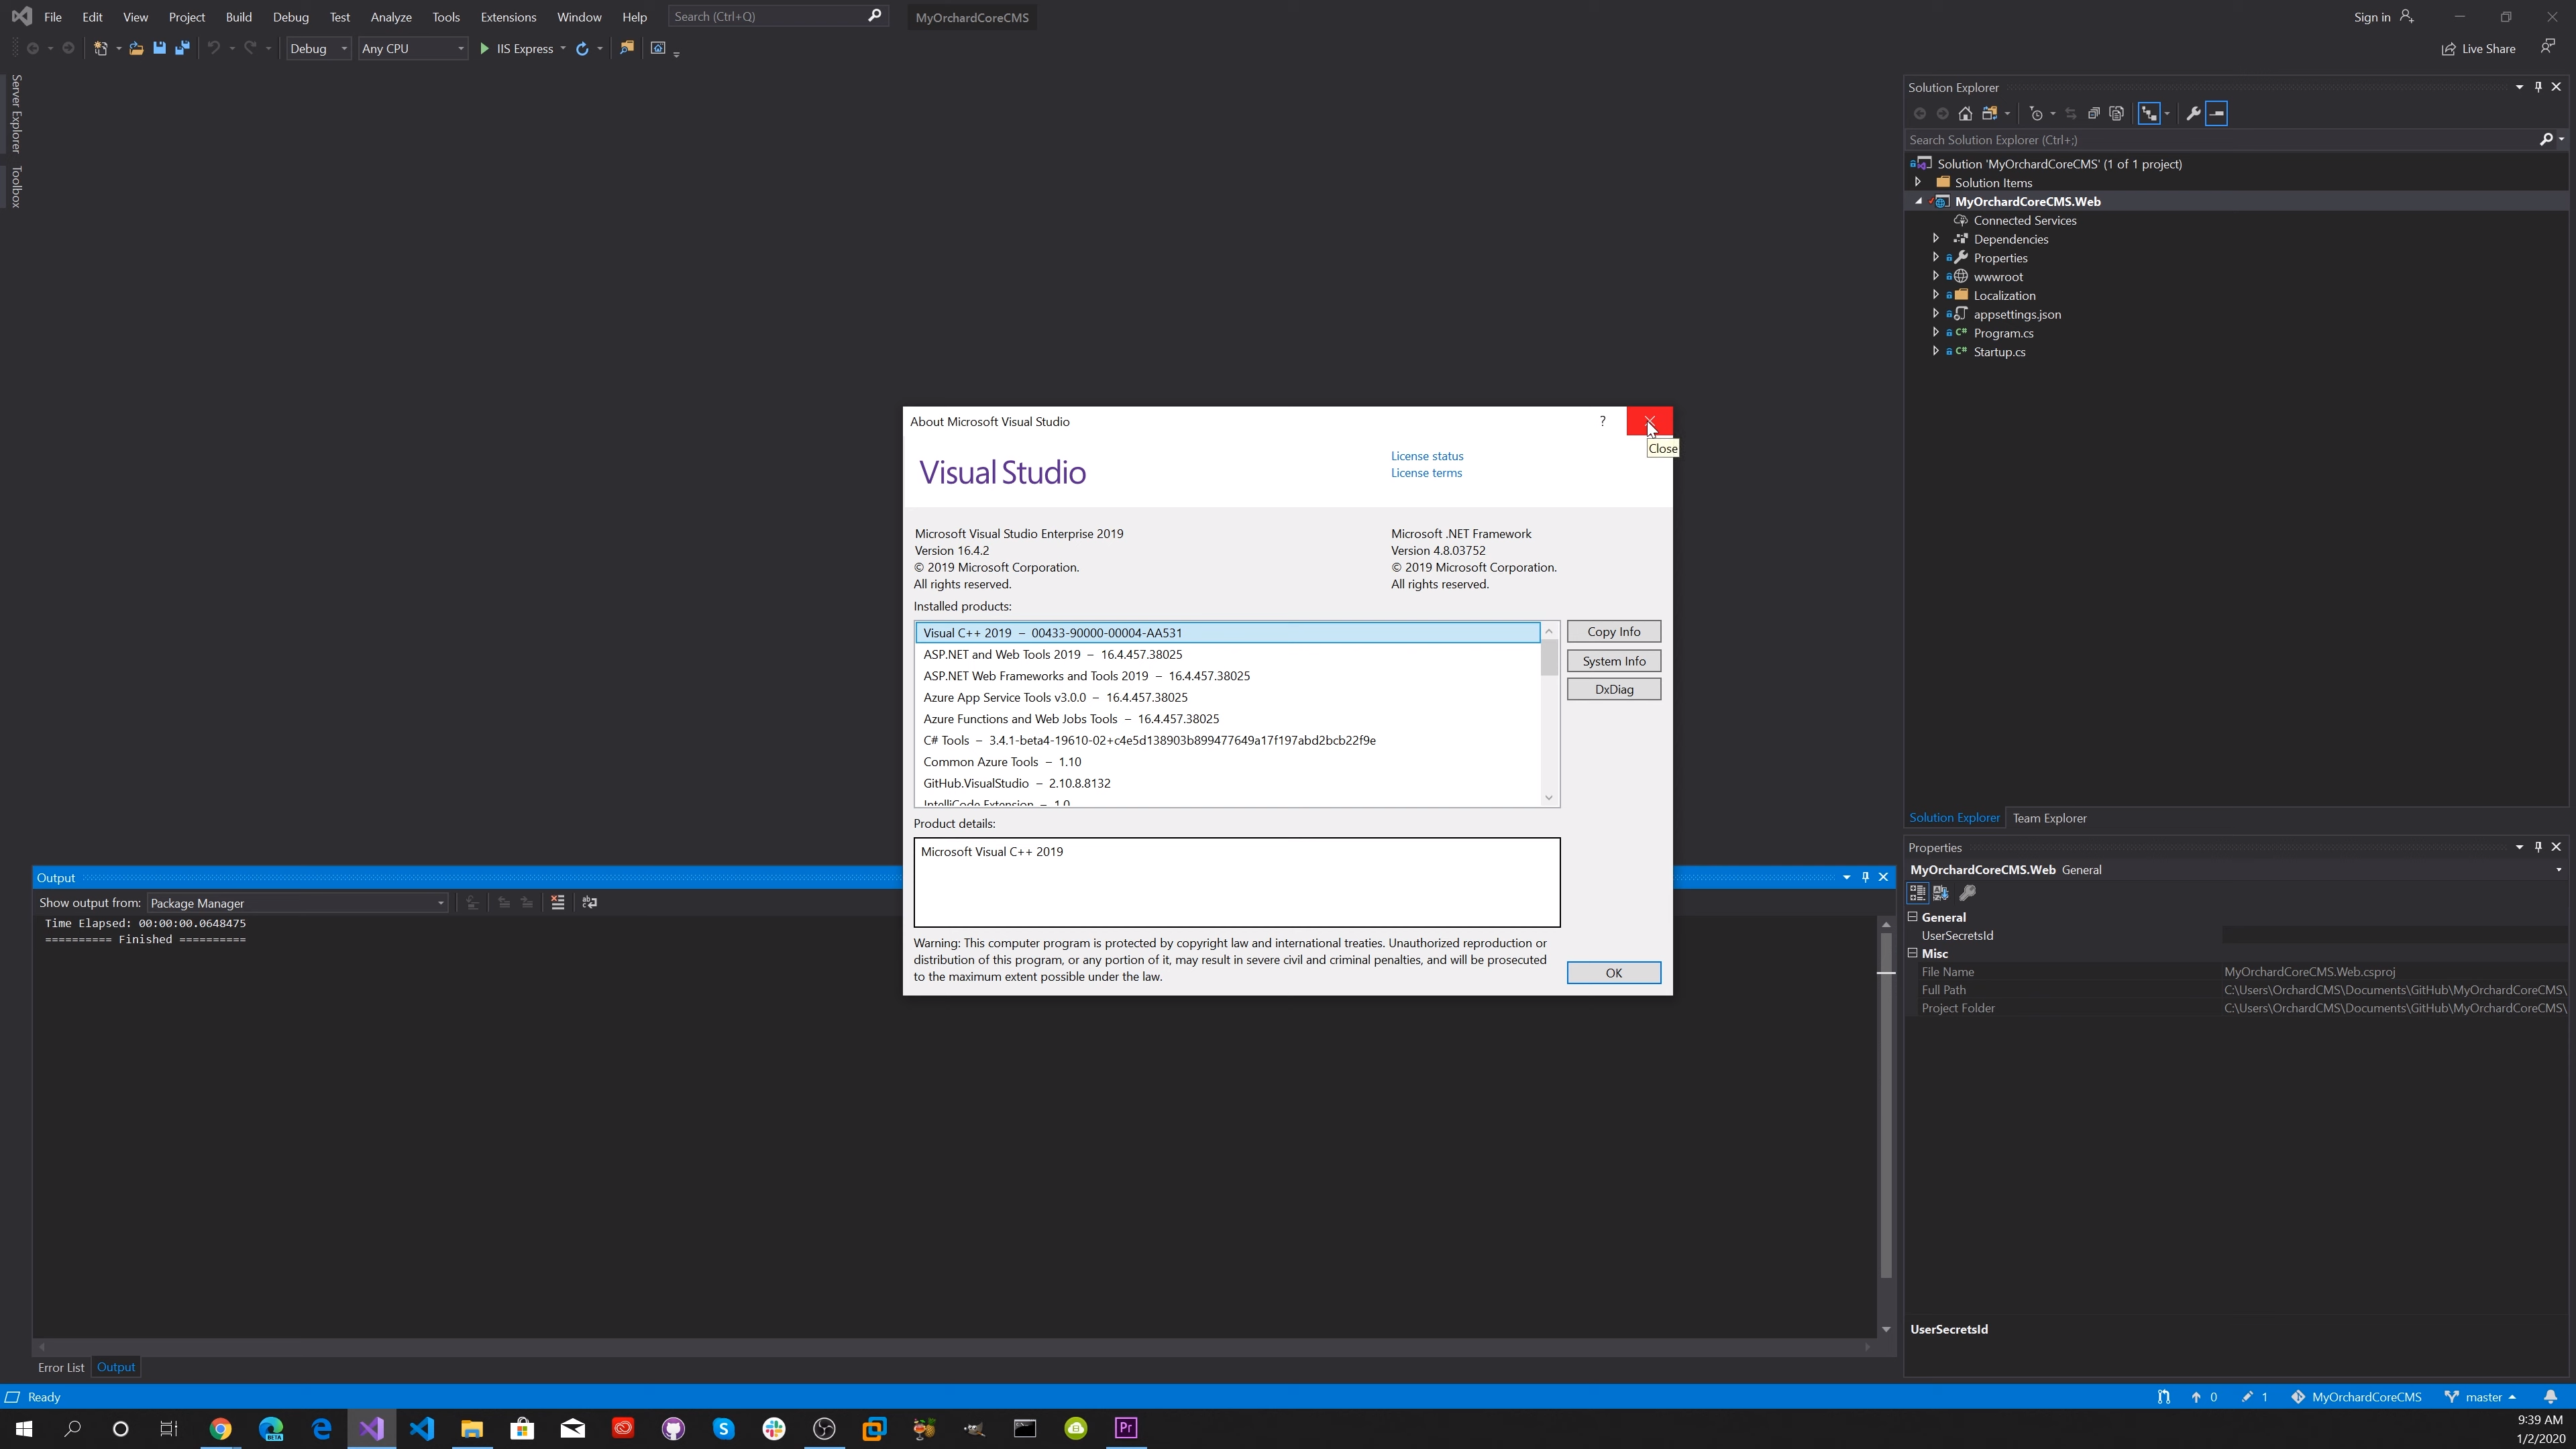This screenshot has height=1449, width=2576.
Task: Select the GitHub.VisualStudio product row
Action: [1228, 783]
